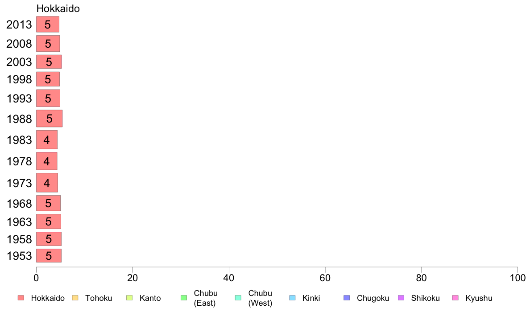Select the Chubu (West) legend swatch

point(238,298)
